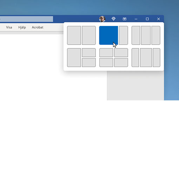Screen dimensions: 179x179
Task: Choose bottom-right small zone of left-stacked layout
Action: click(x=89, y=62)
